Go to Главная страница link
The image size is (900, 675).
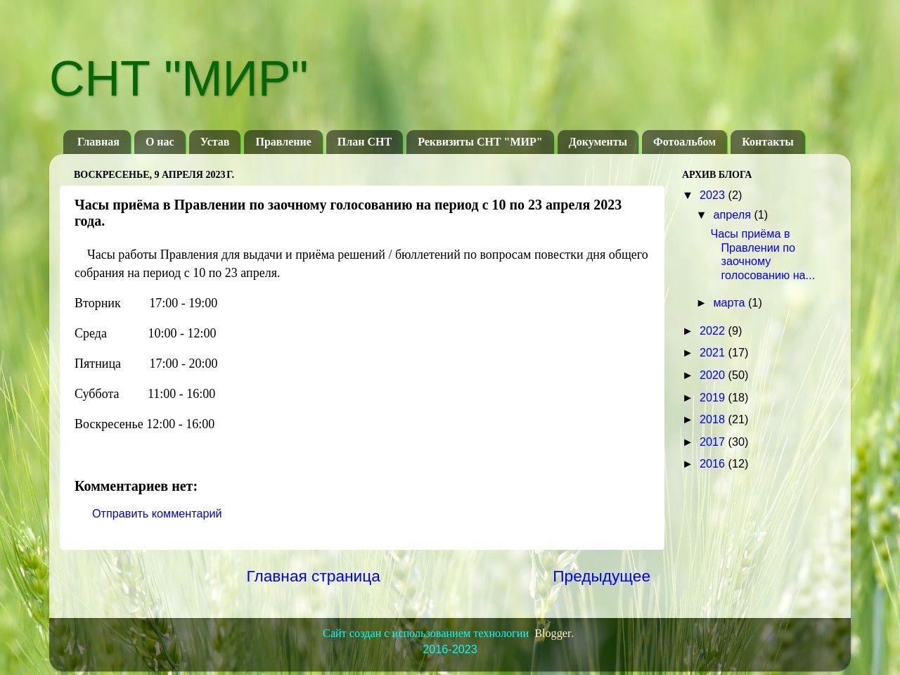(313, 577)
